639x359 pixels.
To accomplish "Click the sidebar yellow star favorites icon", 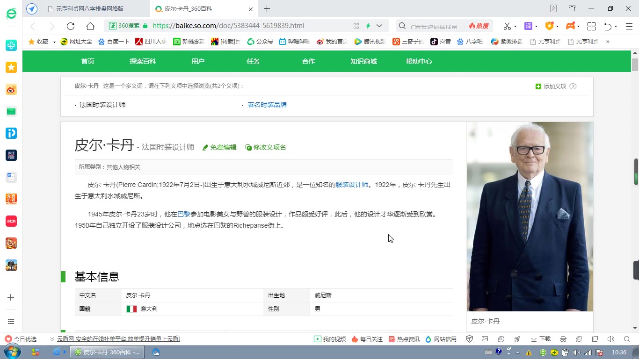I will (11, 67).
